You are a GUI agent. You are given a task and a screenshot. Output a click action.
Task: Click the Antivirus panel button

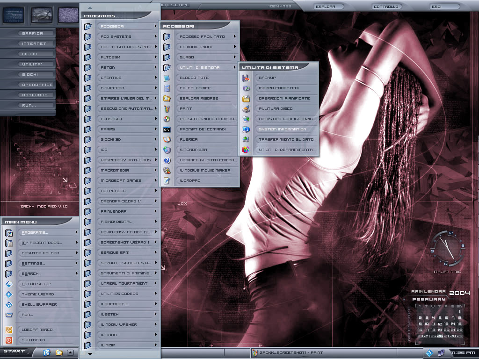pyautogui.click(x=35, y=95)
